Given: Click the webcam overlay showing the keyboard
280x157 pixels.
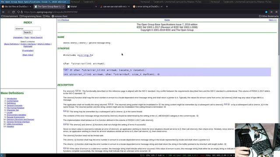Looking at the screenshot, I should point(257,140).
